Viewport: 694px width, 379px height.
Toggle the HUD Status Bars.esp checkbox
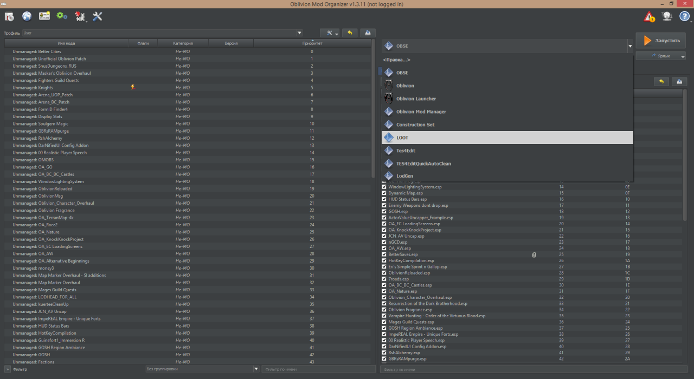click(x=384, y=199)
